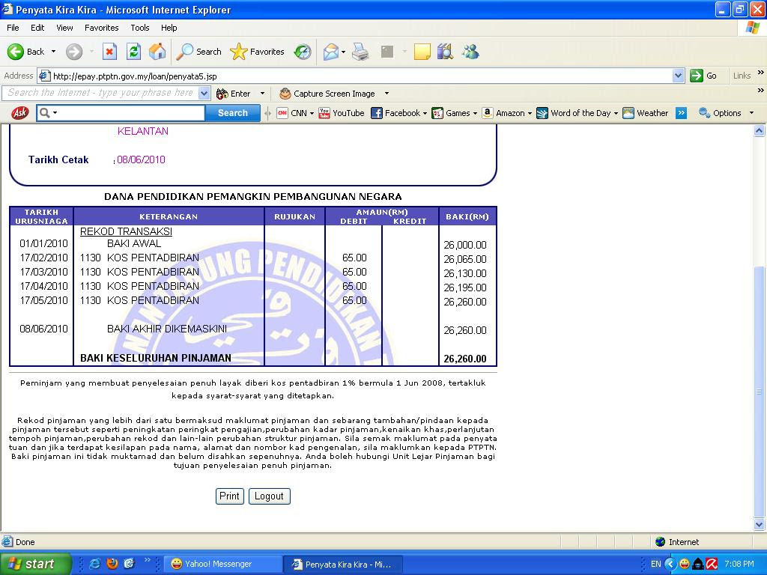This screenshot has width=767, height=575.
Task: Open the Tools menu
Action: (x=139, y=28)
